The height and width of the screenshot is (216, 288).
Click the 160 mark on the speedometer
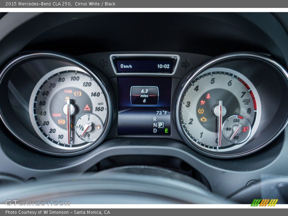[x=99, y=109]
